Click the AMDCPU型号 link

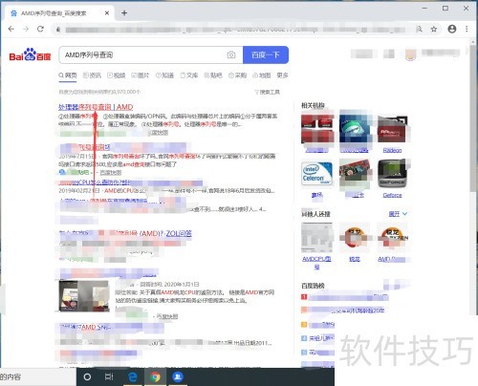(316, 263)
